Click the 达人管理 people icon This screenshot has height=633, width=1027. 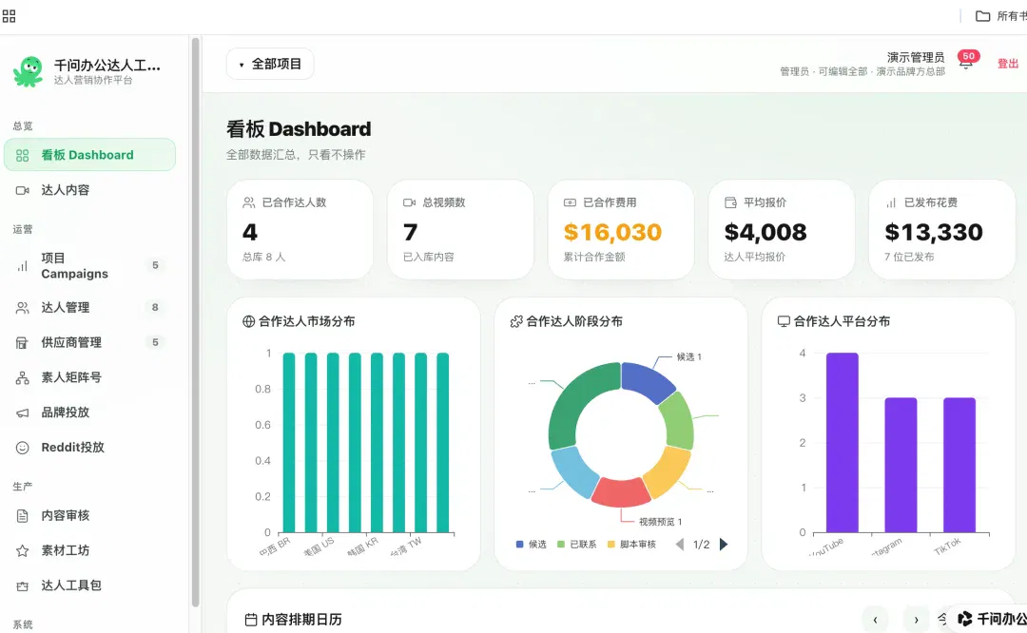pos(22,308)
